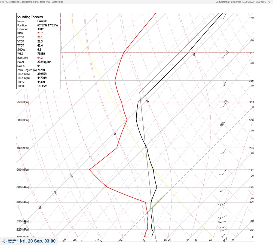Click the wind barb at the 600 hPa level
The height and width of the screenshot is (245, 273).
(x=223, y=190)
